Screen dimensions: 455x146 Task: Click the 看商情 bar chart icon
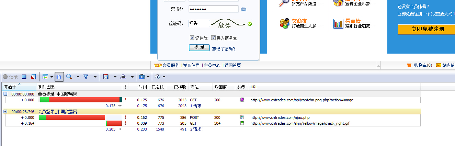click(338, 23)
